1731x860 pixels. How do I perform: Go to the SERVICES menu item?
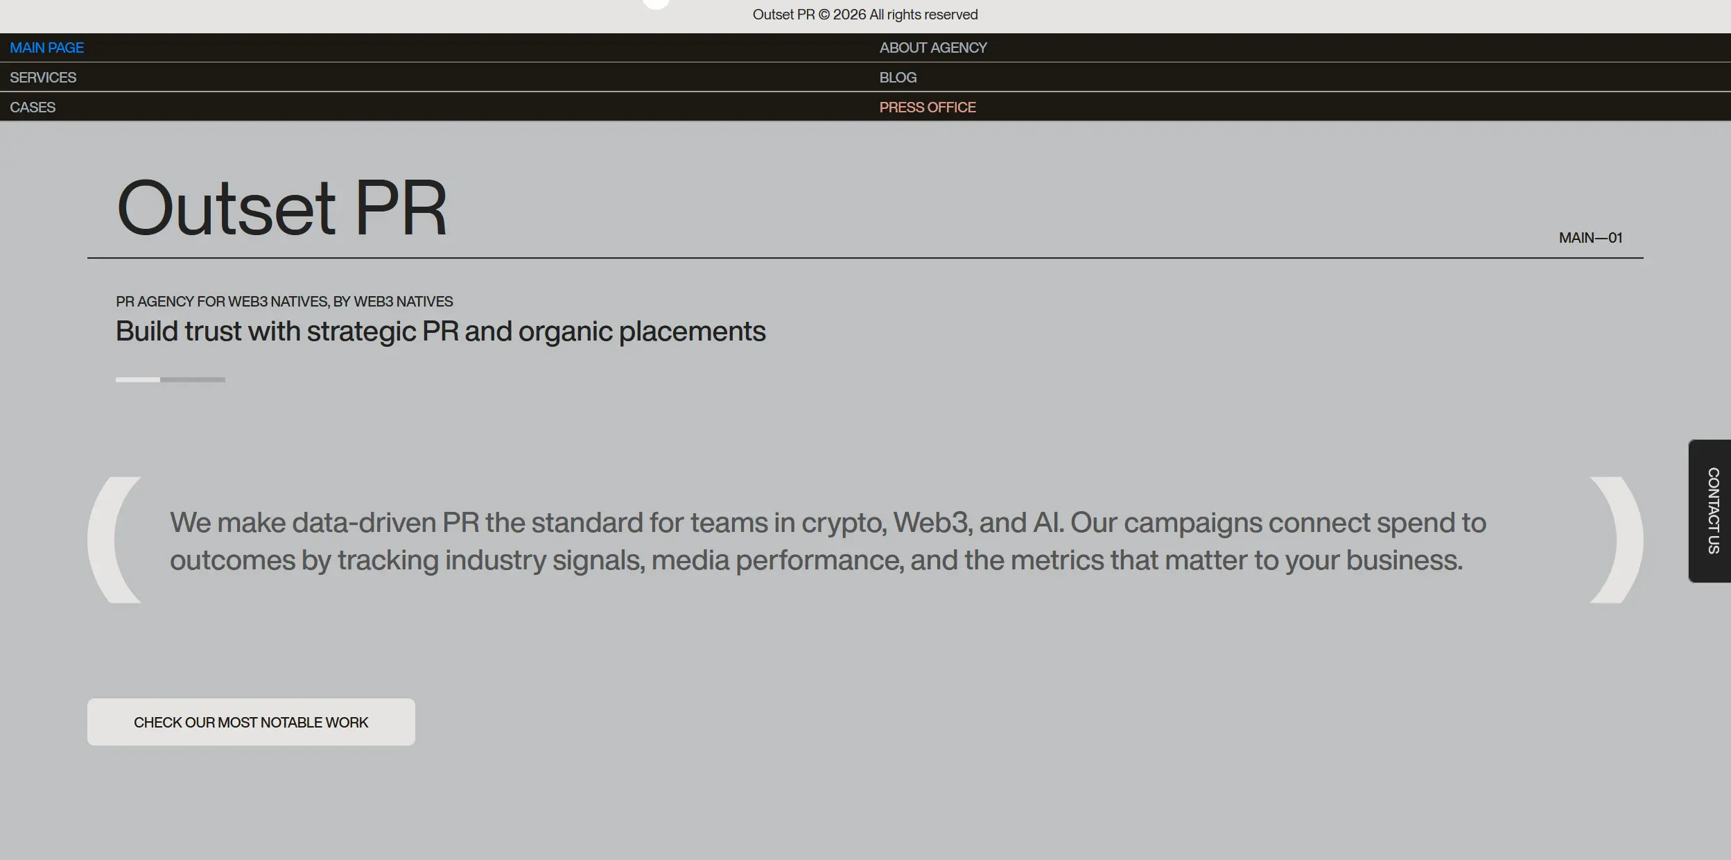pos(43,78)
